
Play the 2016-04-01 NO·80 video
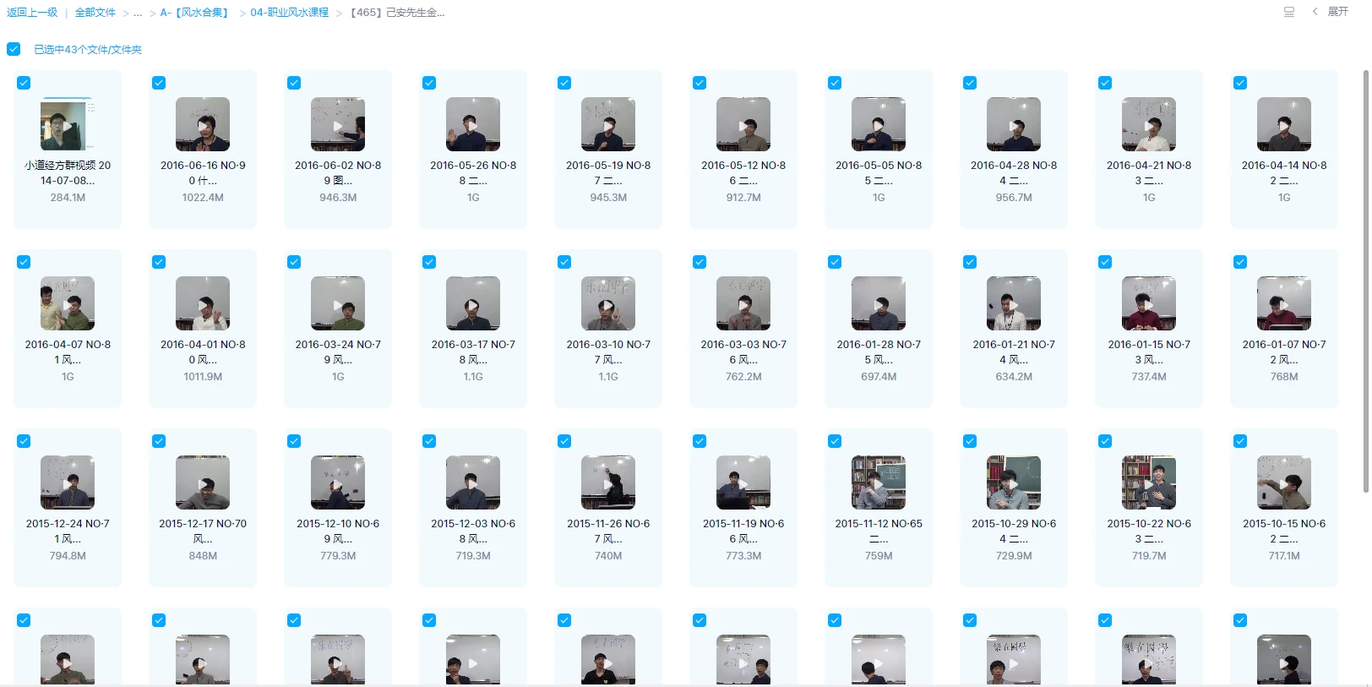203,303
